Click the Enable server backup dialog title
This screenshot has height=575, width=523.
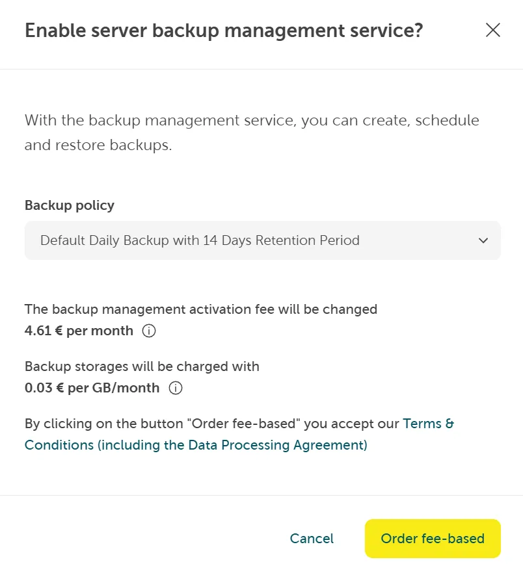pyautogui.click(x=223, y=30)
